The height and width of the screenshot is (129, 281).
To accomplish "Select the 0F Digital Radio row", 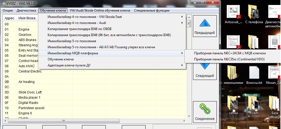I will (95, 103).
